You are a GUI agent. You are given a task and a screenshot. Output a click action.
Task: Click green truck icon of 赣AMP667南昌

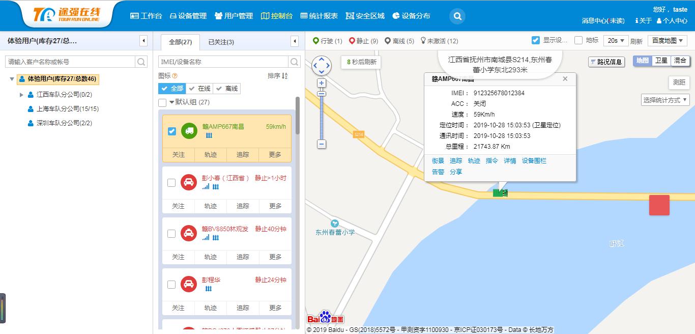click(x=189, y=131)
